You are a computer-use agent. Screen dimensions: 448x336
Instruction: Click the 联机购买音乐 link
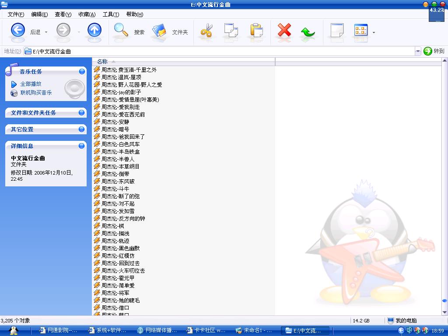click(36, 93)
